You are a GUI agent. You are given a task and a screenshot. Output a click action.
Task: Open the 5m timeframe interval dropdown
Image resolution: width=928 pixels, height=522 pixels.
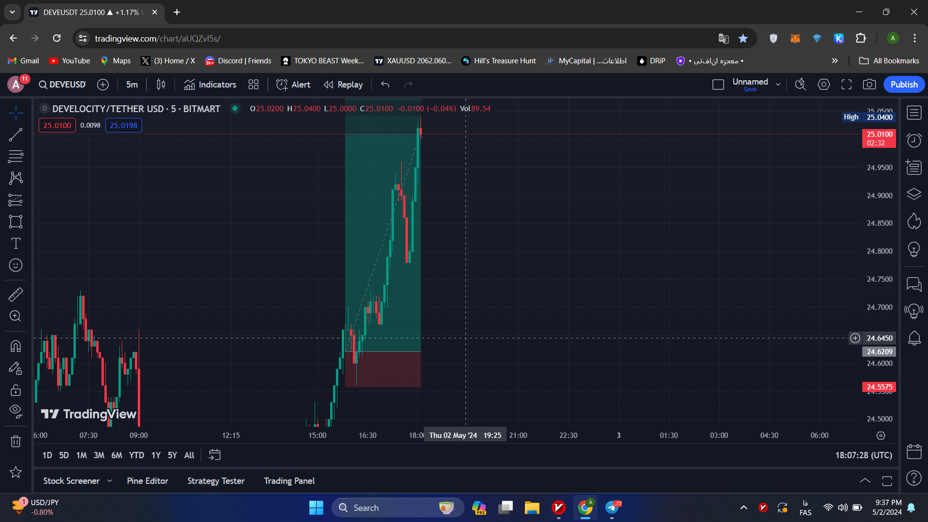[132, 85]
